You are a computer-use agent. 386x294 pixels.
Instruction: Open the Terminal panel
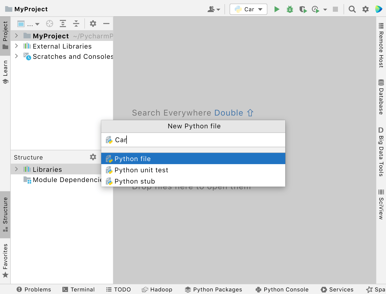[78, 289]
